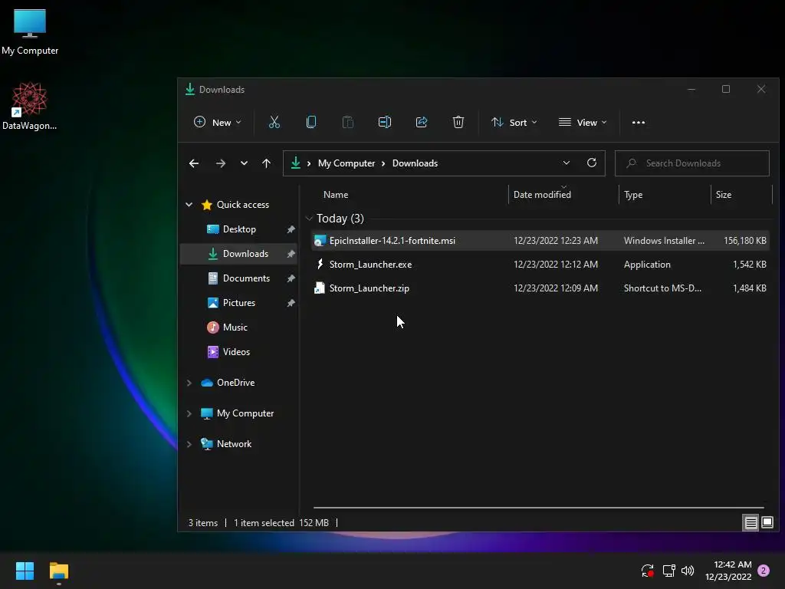Click the Delete trash icon
The image size is (785, 589).
[x=458, y=122]
